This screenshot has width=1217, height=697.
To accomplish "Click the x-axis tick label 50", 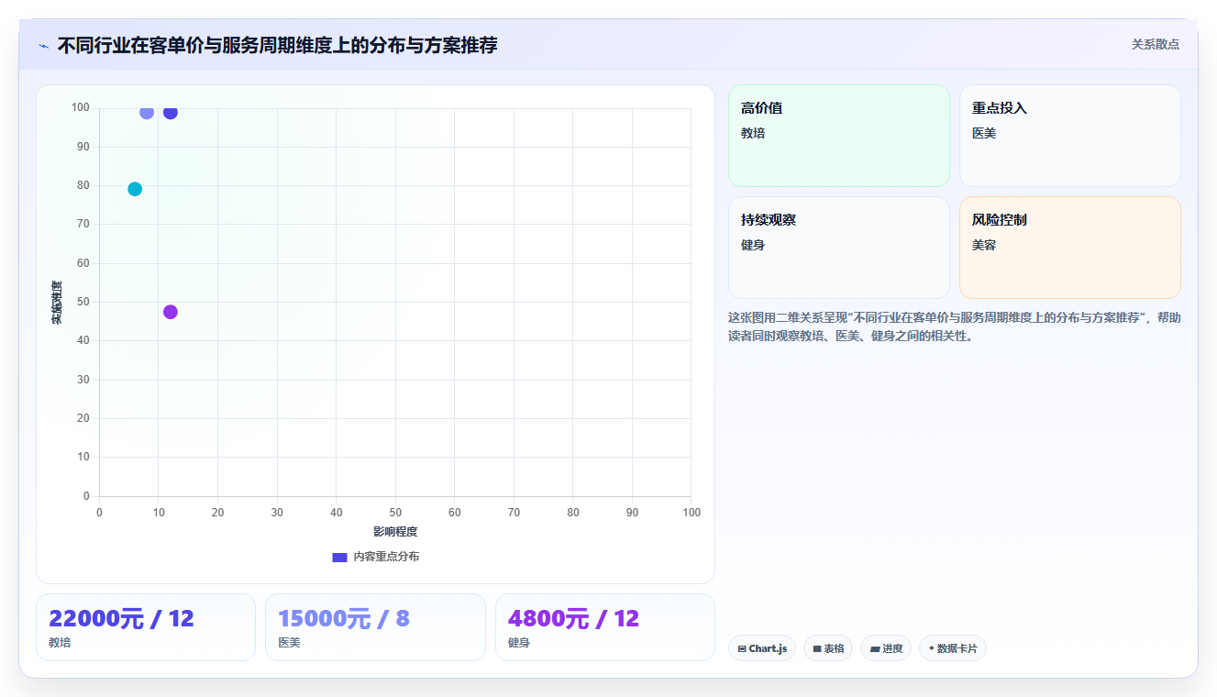I will (x=395, y=513).
